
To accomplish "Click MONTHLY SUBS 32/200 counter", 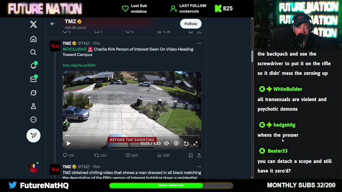I will [x=301, y=185].
